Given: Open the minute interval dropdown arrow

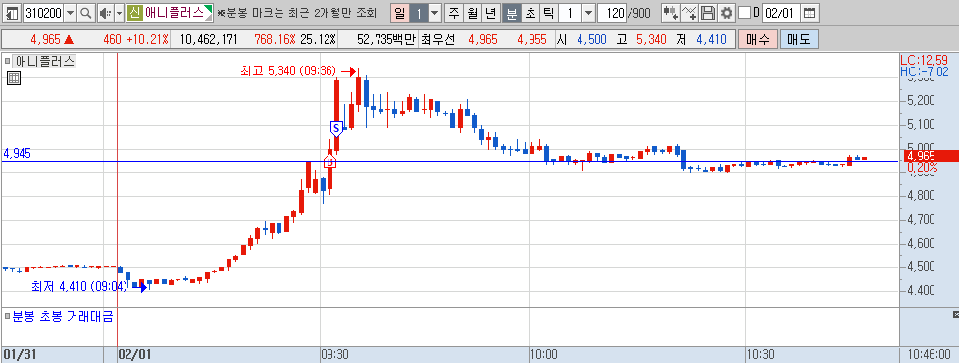Looking at the screenshot, I should coord(588,12).
